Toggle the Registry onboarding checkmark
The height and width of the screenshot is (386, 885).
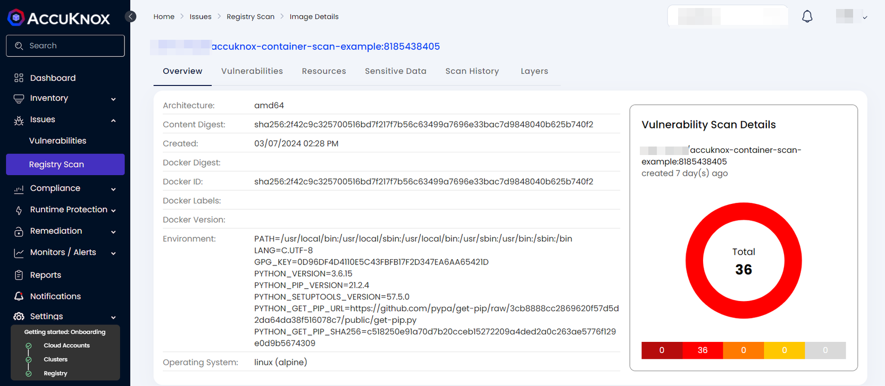click(29, 374)
